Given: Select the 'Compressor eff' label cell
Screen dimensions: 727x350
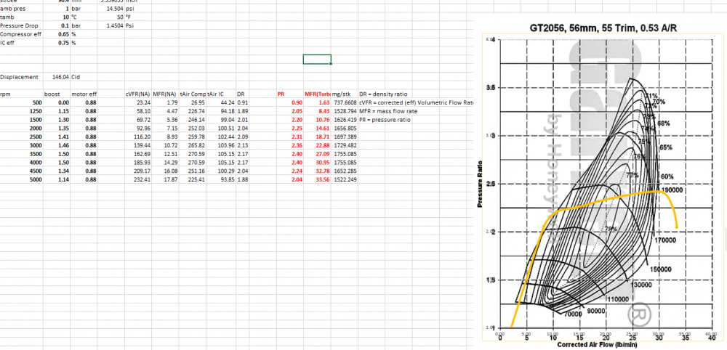Looking at the screenshot, I should 22,34.
